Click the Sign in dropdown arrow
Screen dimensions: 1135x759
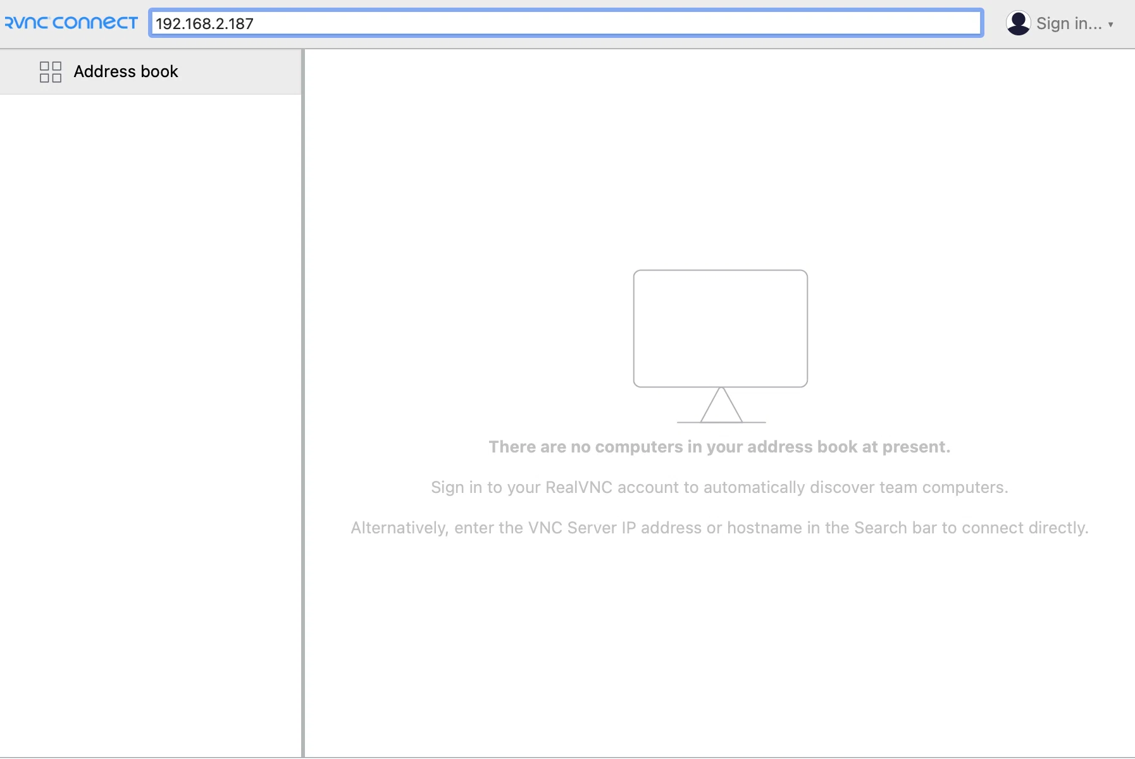click(1110, 25)
